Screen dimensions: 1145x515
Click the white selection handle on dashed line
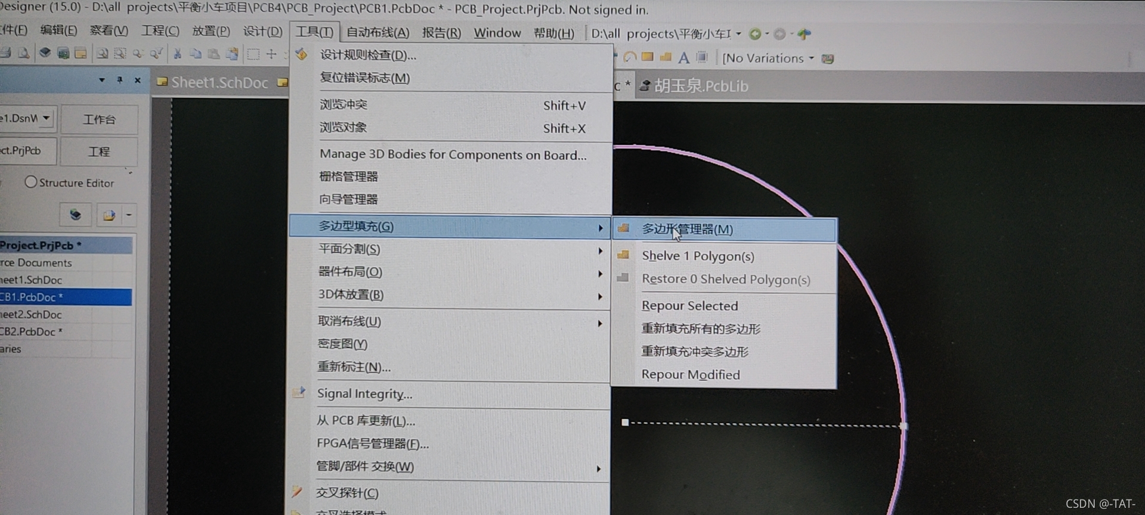[625, 423]
